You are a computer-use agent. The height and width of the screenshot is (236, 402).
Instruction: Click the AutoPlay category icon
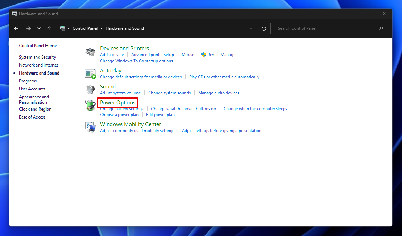pyautogui.click(x=90, y=74)
